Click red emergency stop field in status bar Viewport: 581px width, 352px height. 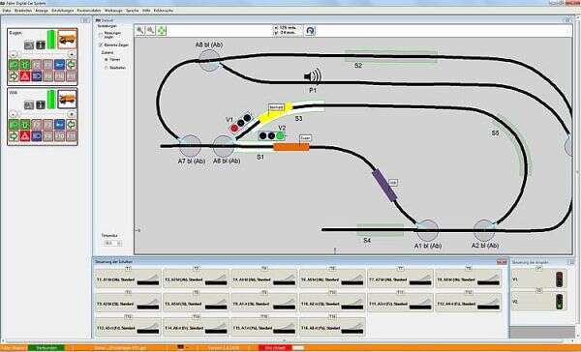276,348
